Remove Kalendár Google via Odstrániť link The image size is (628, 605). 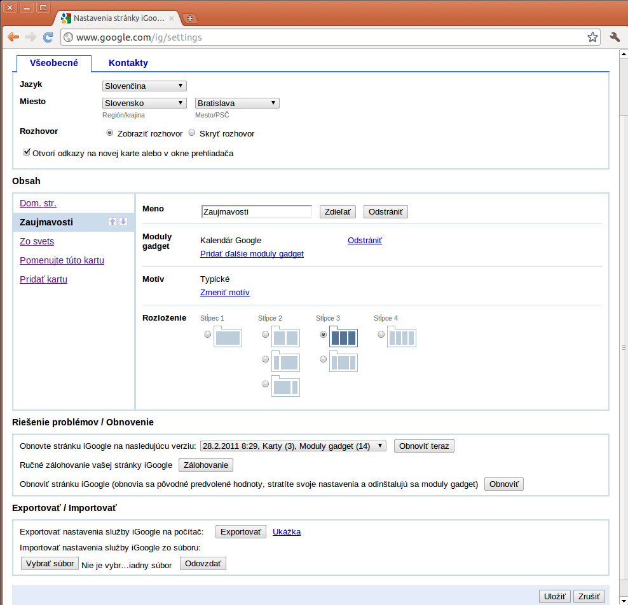tap(364, 241)
